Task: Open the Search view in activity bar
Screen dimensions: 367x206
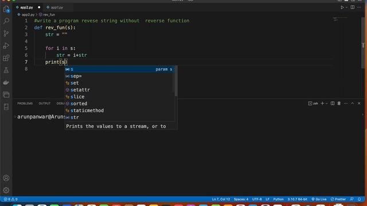Action: point(6,21)
